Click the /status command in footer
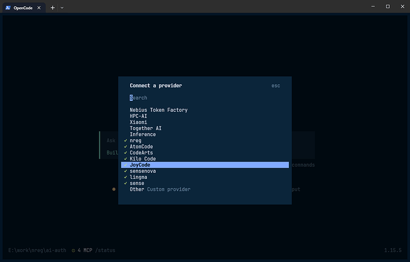This screenshot has height=262, width=410. [105, 250]
